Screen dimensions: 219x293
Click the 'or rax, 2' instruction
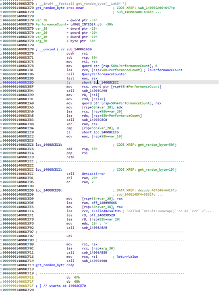click(x=80, y=182)
